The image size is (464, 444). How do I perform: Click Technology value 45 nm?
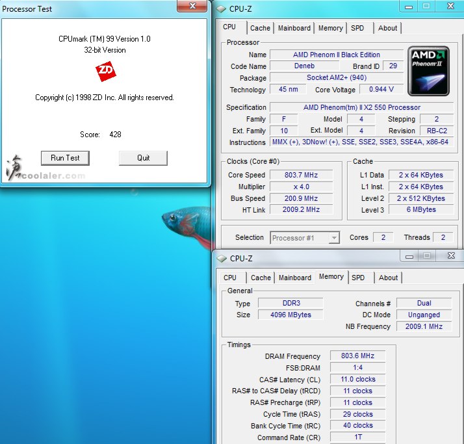(x=289, y=89)
